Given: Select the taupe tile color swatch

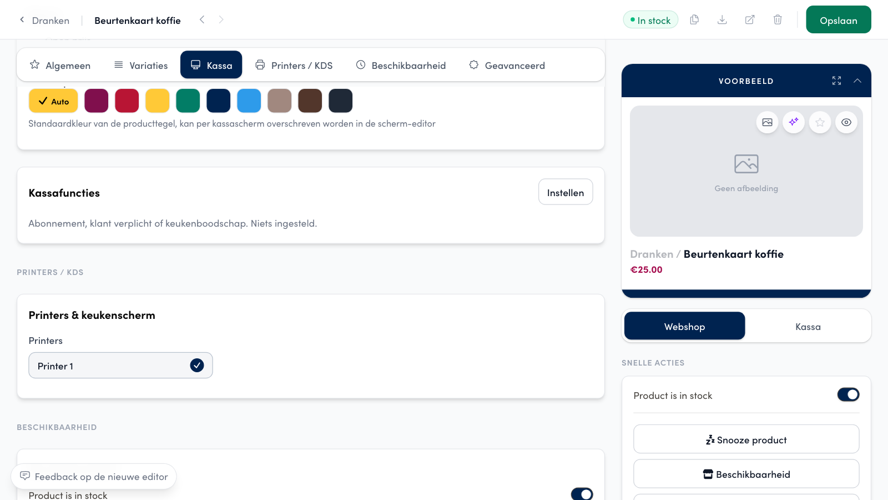Looking at the screenshot, I should [280, 101].
